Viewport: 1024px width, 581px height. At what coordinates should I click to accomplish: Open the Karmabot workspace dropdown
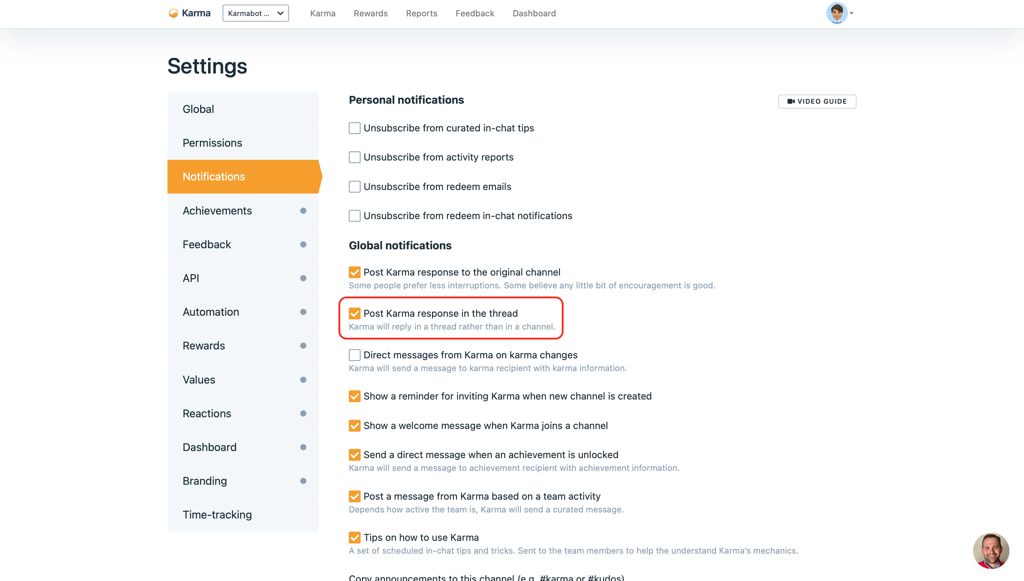pyautogui.click(x=256, y=13)
